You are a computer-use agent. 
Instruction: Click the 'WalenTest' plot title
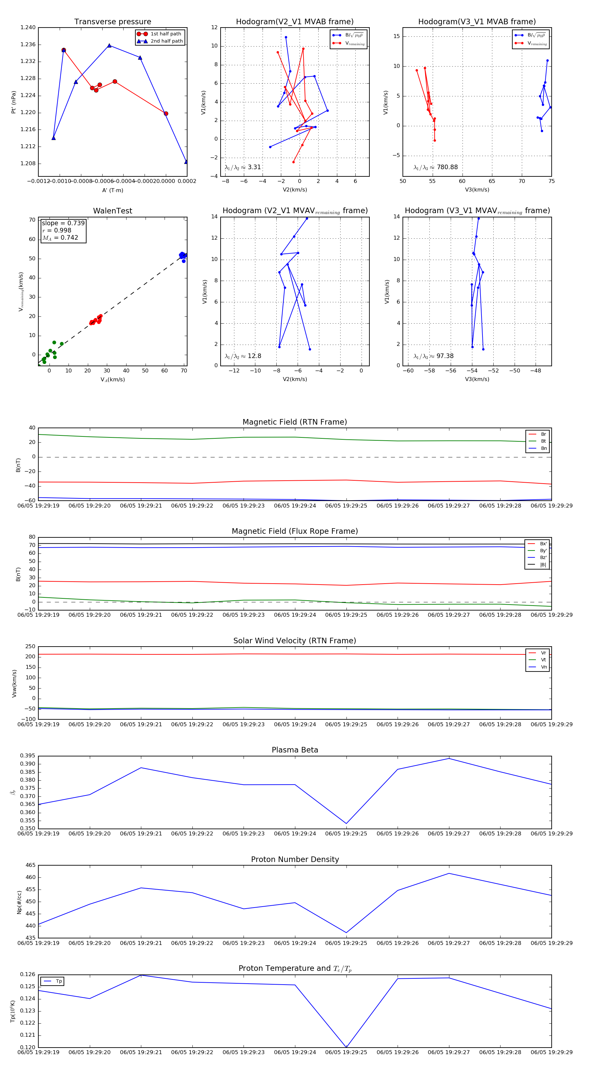[112, 211]
